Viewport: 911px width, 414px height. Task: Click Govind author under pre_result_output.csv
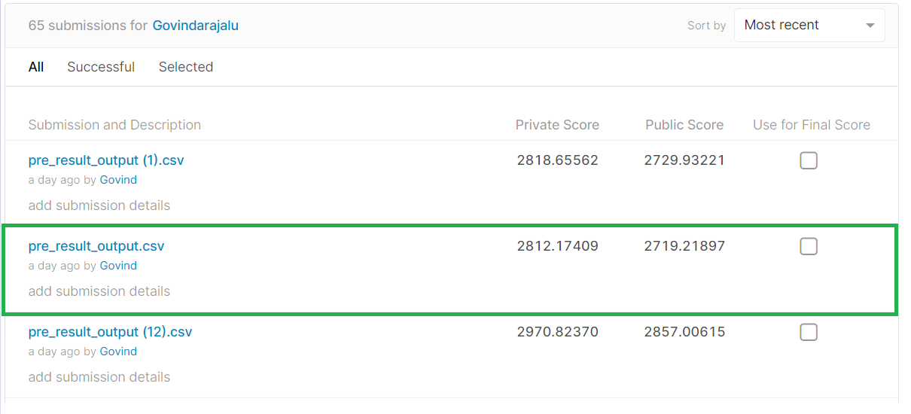point(118,266)
